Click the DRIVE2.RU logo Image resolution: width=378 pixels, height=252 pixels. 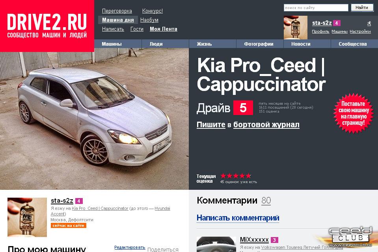(47, 26)
